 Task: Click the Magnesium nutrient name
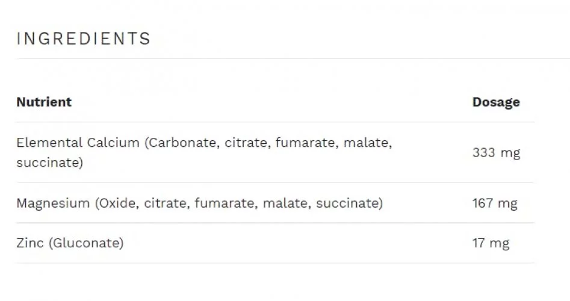click(53, 203)
